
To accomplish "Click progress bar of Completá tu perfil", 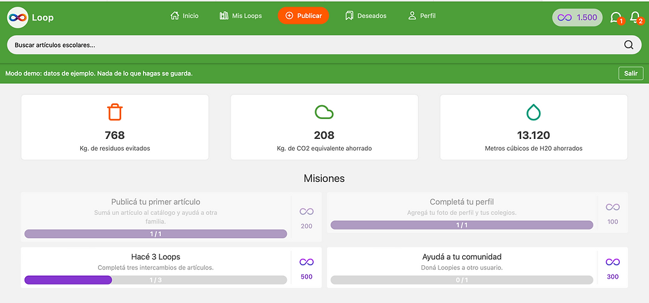I will 462,225.
